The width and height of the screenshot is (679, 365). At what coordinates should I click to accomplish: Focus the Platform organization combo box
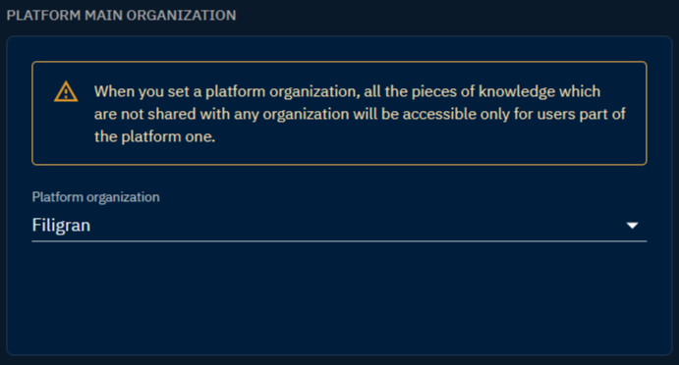[339, 226]
